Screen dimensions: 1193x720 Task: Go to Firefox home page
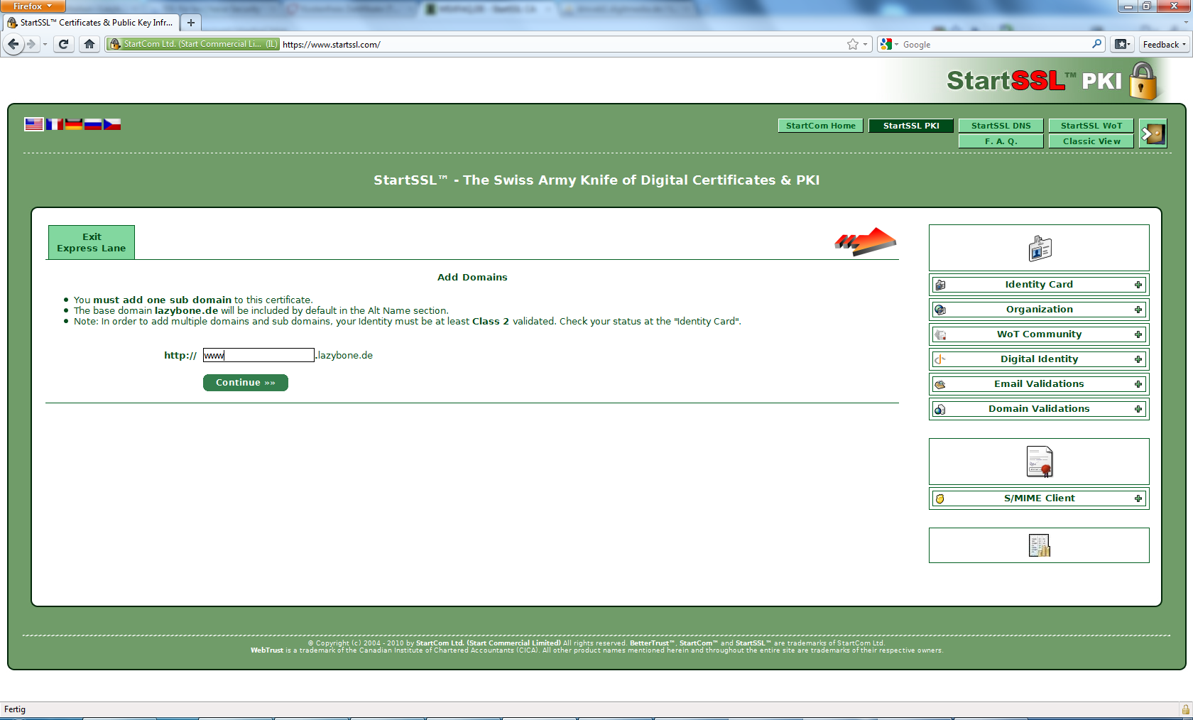(89, 44)
